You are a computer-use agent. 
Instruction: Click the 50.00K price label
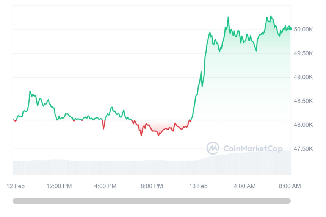click(x=303, y=30)
